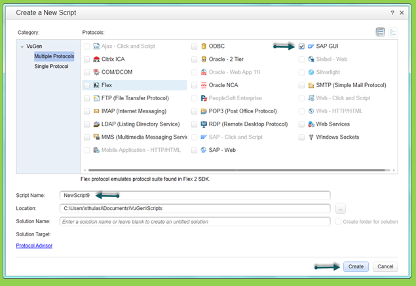This screenshot has width=416, height=286.
Task: Click the ODBC database icon
Action: (204, 46)
